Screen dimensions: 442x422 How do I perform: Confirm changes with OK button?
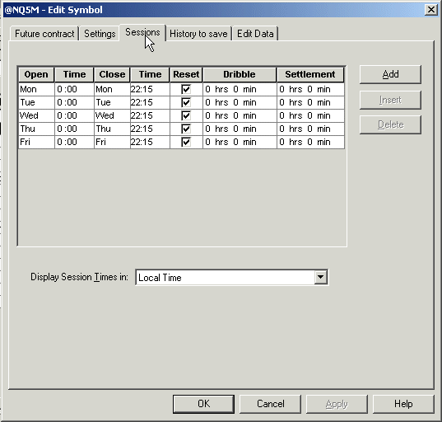203,404
